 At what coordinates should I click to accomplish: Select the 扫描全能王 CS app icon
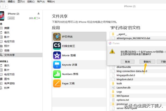(57, 46)
